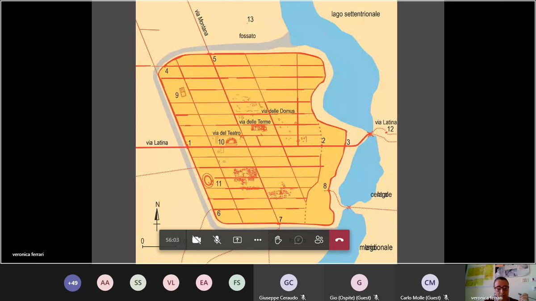Show the participants list
The width and height of the screenshot is (536, 301).
319,240
